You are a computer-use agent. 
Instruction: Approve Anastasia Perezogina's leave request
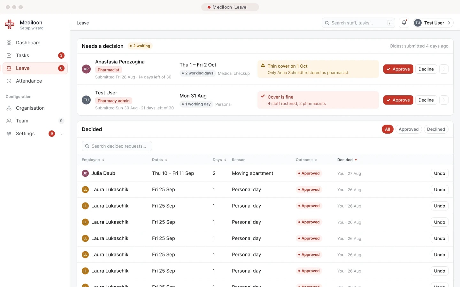coord(398,69)
